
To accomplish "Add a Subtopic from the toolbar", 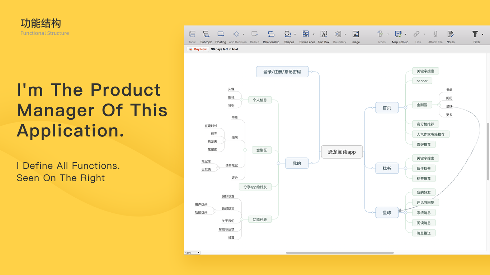I will pos(206,34).
